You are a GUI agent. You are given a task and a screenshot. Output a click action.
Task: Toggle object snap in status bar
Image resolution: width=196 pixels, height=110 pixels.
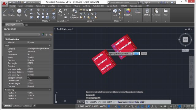coord(142,106)
